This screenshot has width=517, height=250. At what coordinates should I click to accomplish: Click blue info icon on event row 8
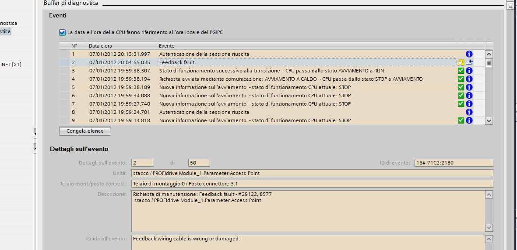(x=469, y=112)
